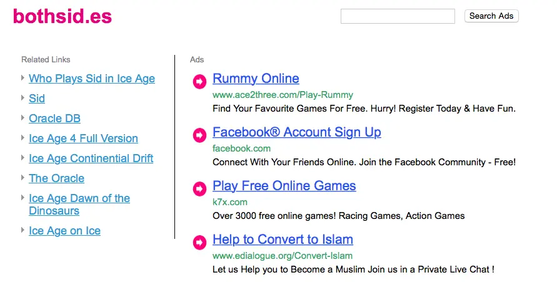The height and width of the screenshot is (300, 557).
Task: Click pink arrow icon beside Help to Convert to Islam
Action: click(199, 242)
